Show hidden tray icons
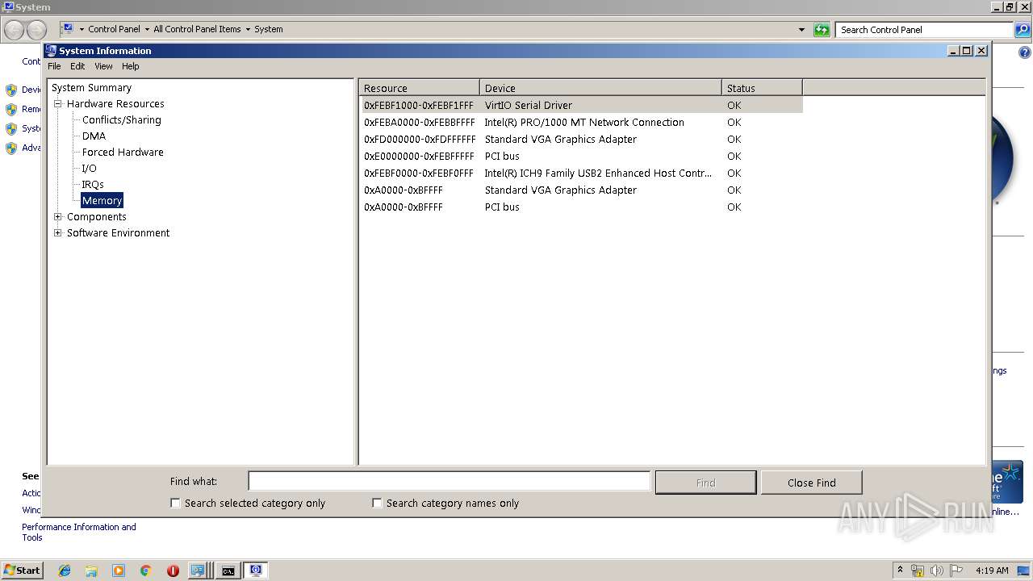This screenshot has height=581, width=1033. 901,570
